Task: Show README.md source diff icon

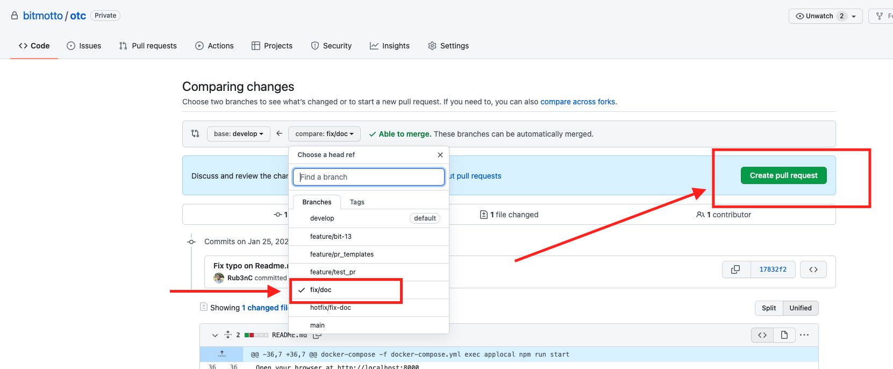Action: coord(762,335)
